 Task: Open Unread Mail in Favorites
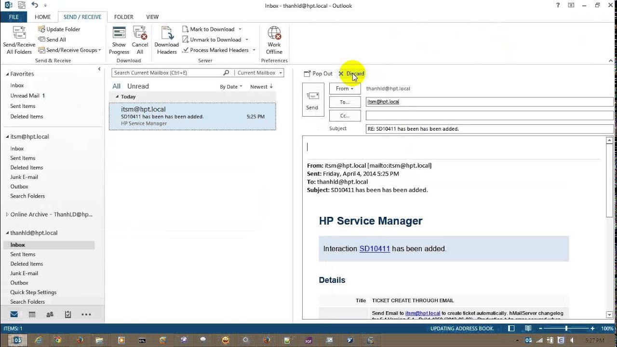[x=27, y=95]
